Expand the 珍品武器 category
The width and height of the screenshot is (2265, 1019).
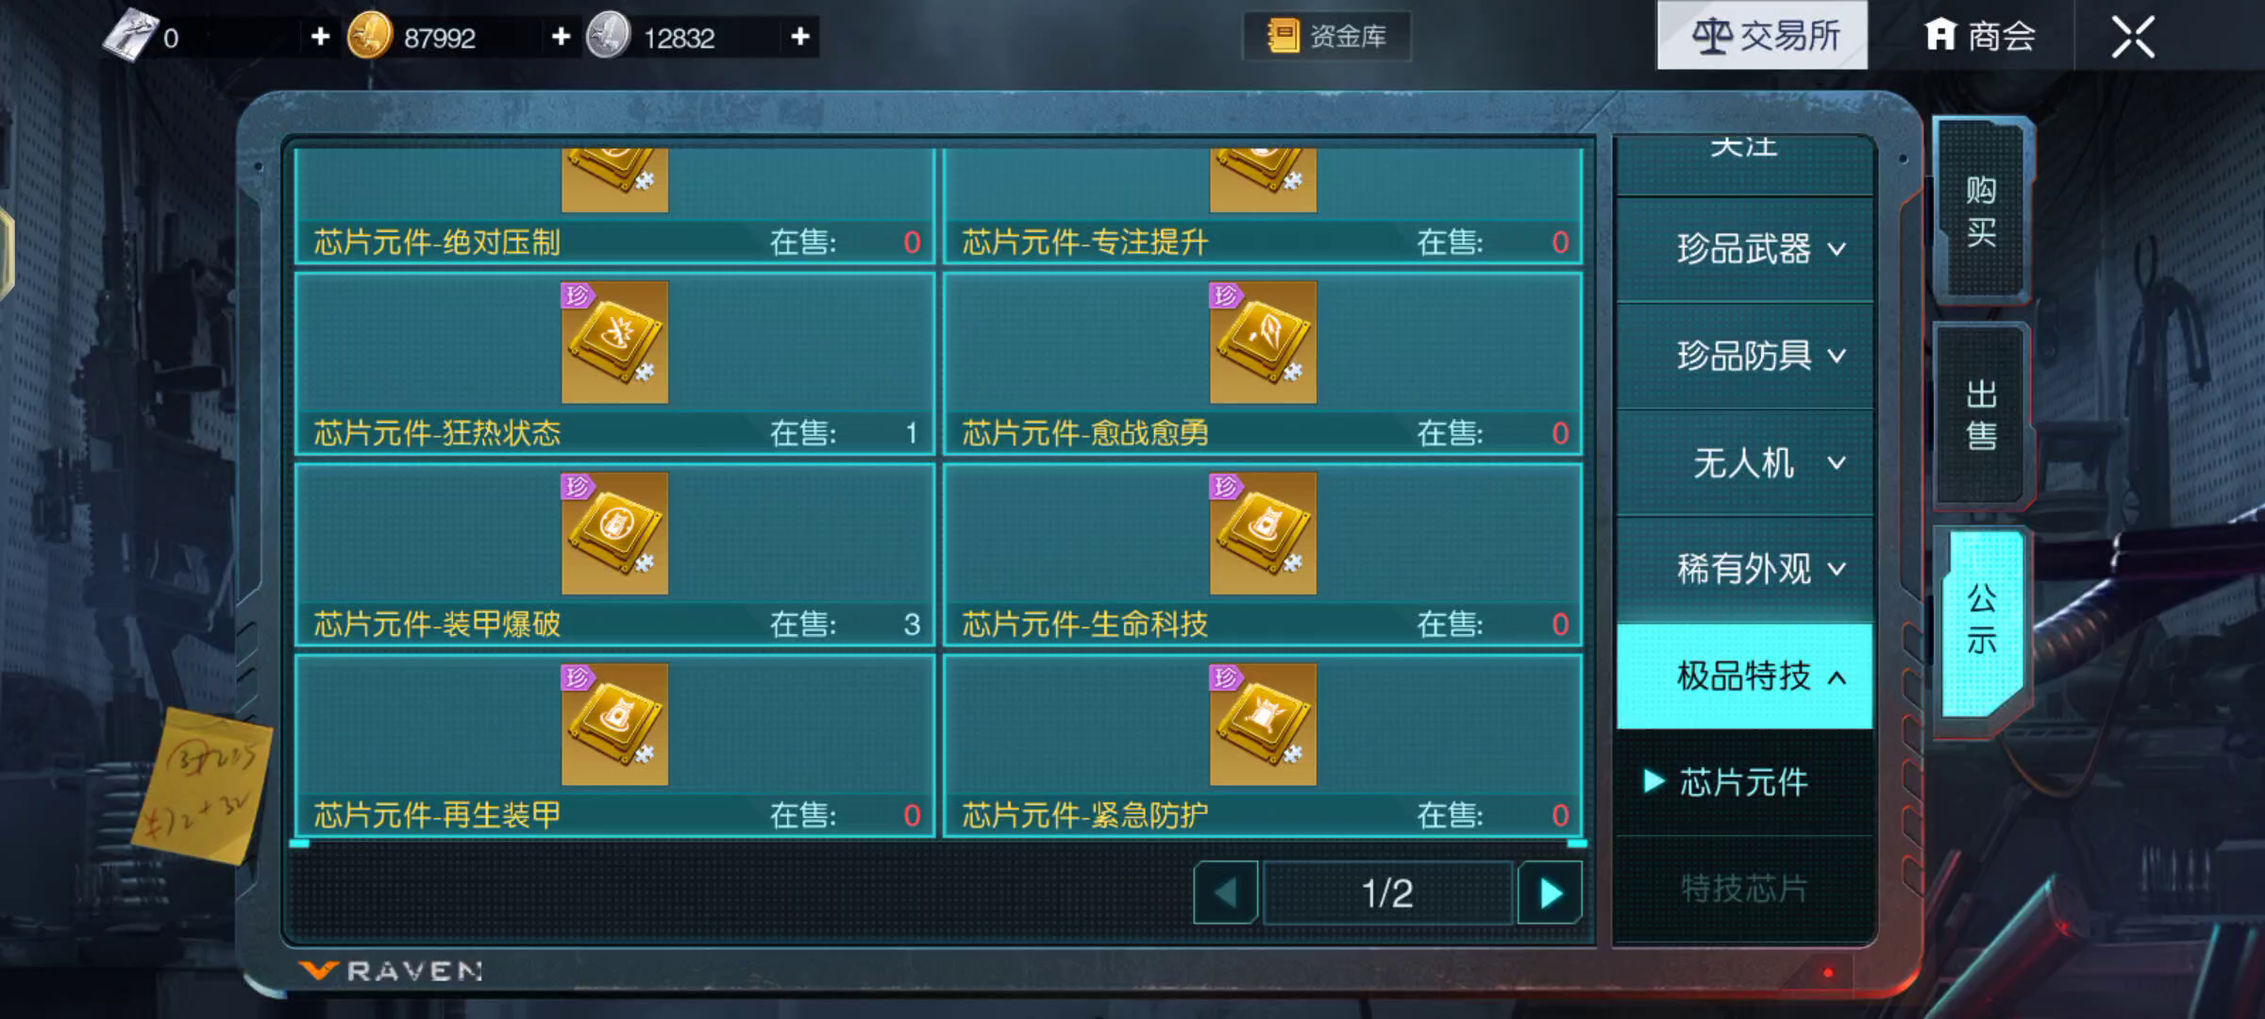[x=1744, y=249]
